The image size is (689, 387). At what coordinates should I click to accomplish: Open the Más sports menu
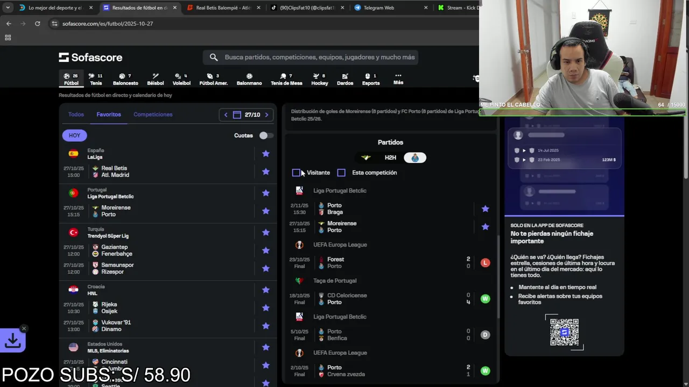tap(398, 79)
